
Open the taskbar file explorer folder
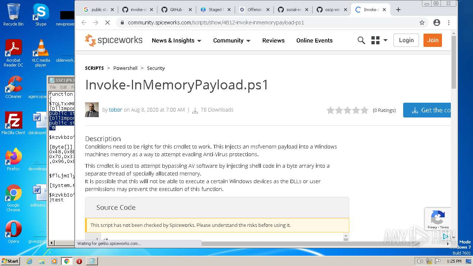pos(42,261)
